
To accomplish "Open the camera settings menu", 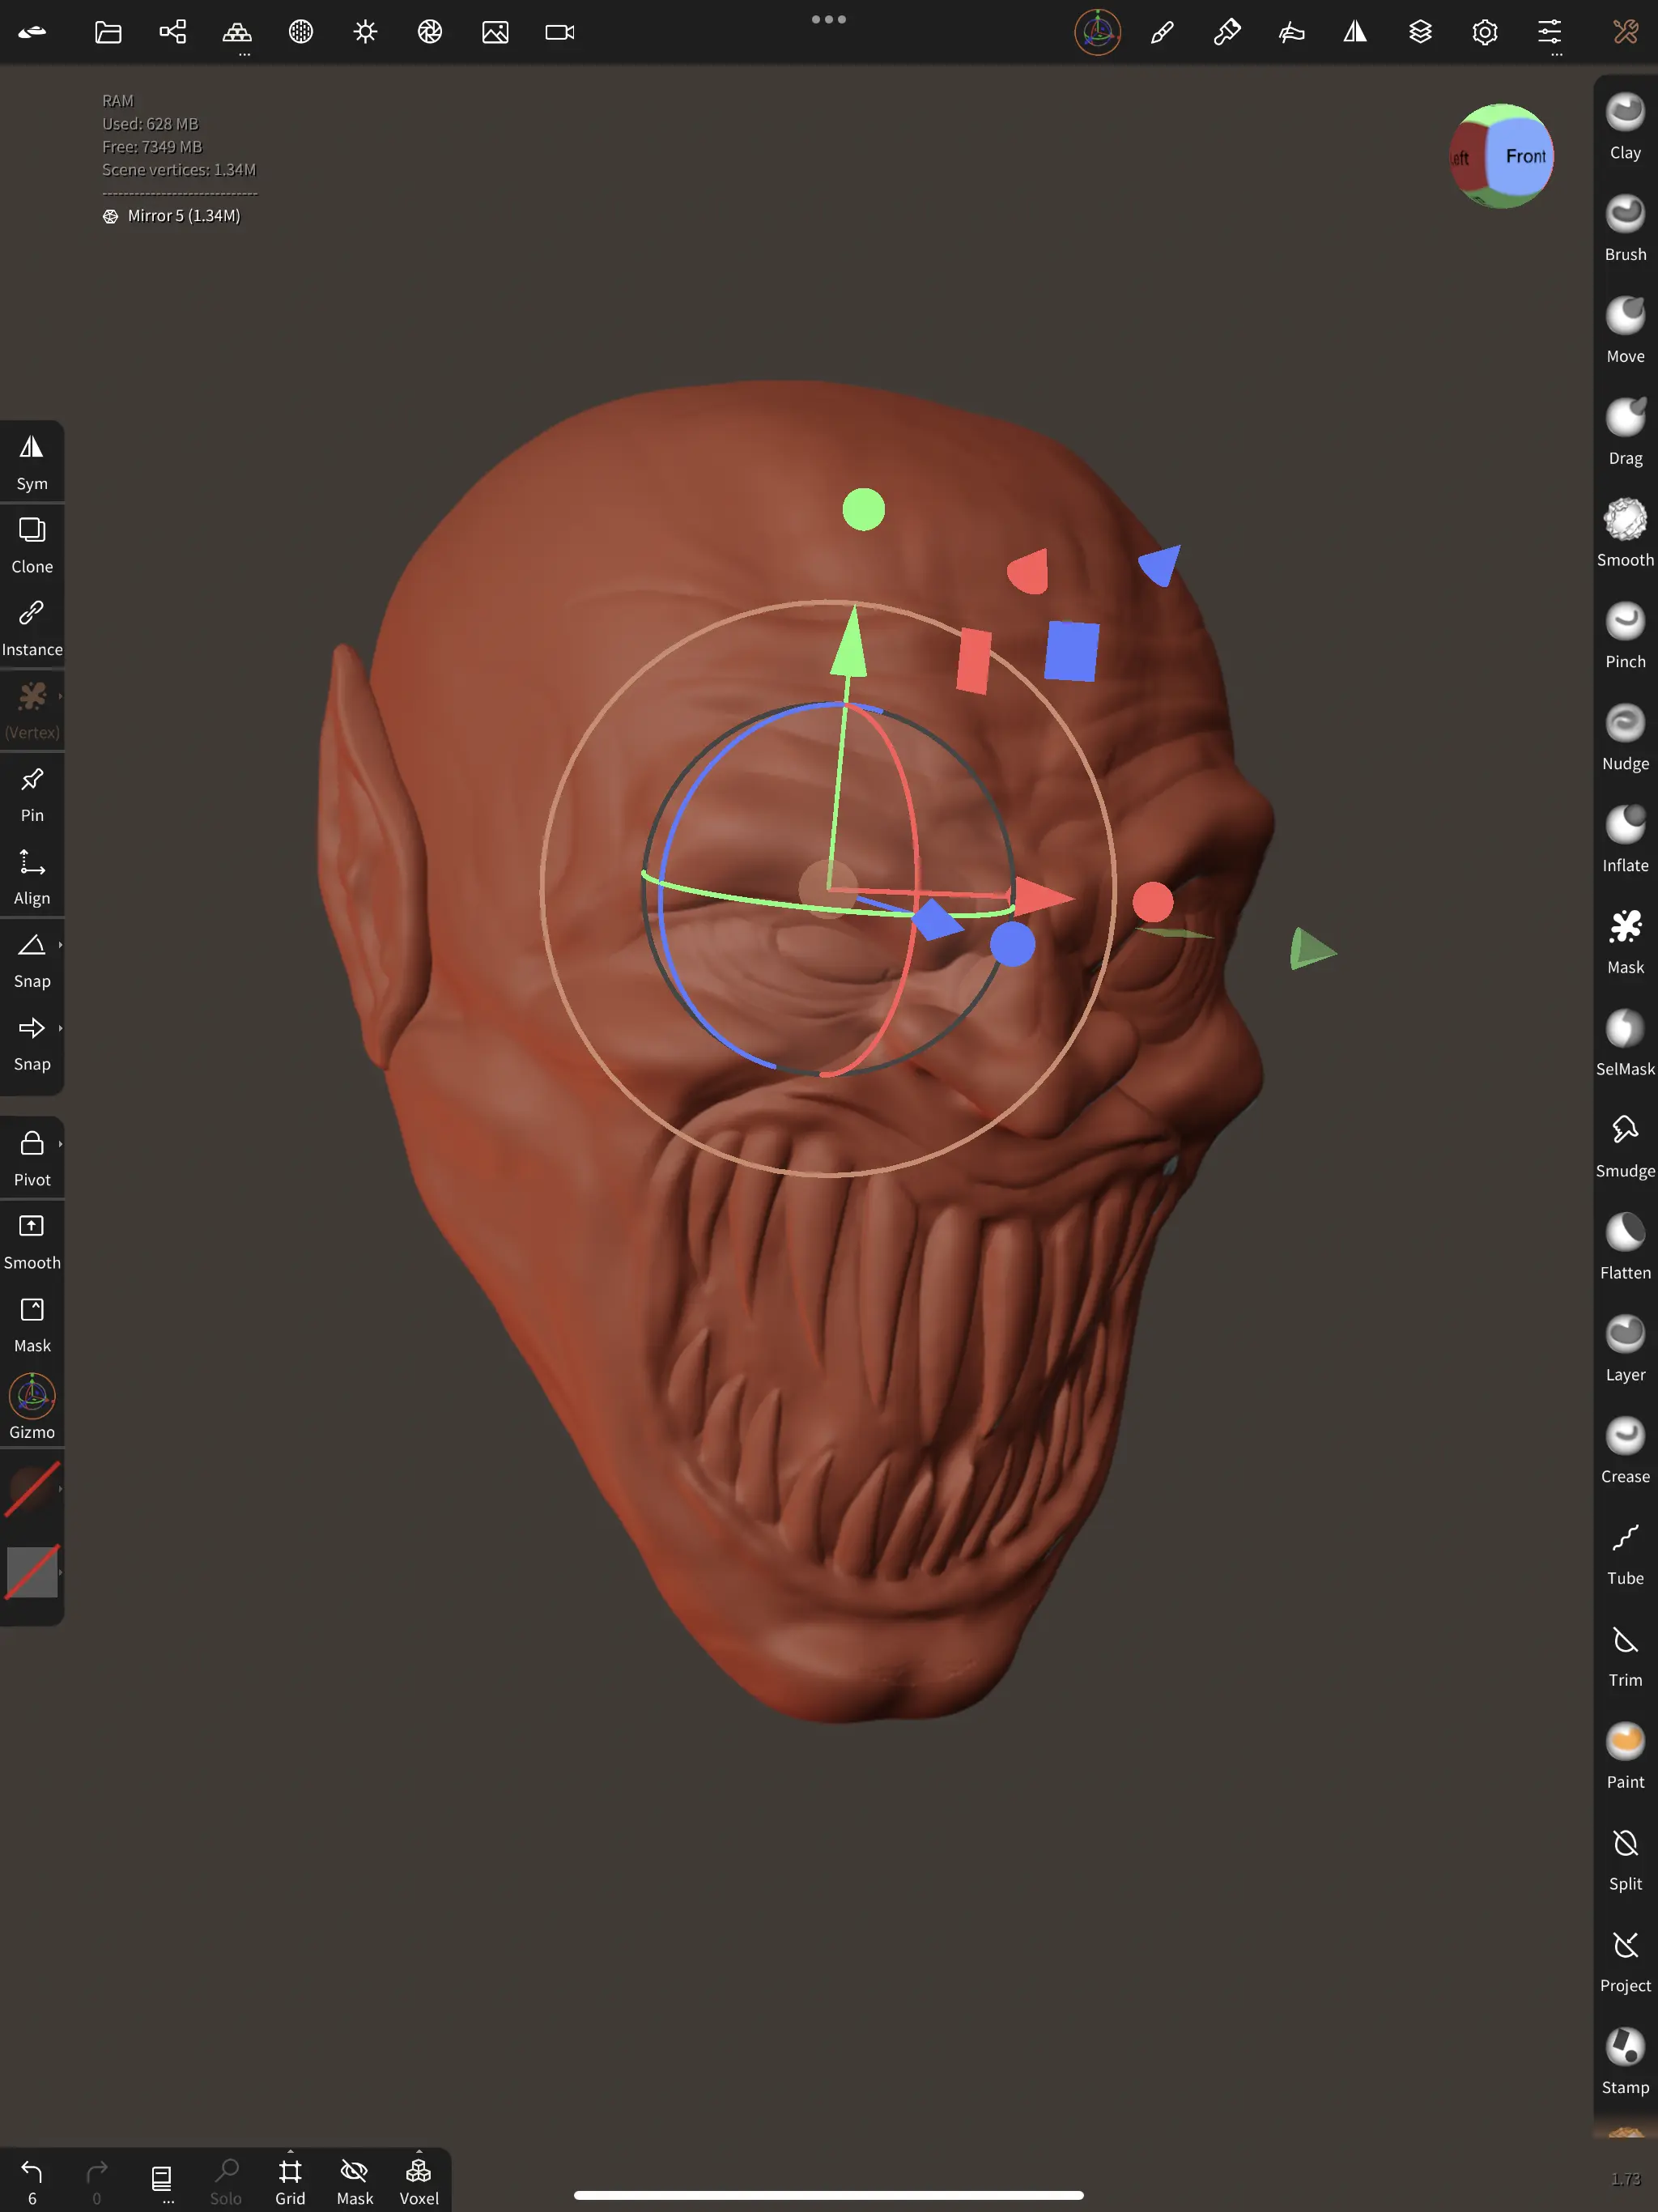I will (560, 32).
